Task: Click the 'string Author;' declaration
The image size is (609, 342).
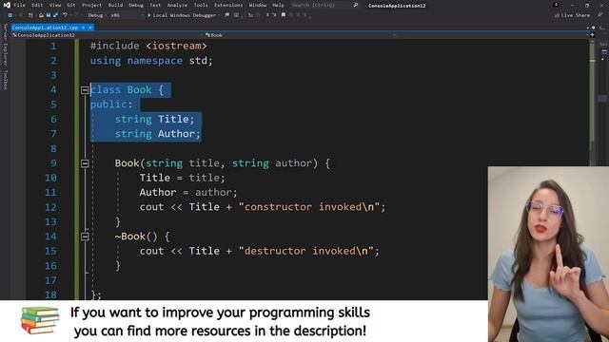Action: (x=158, y=134)
